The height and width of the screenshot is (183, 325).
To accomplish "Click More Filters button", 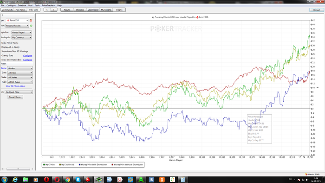I will click(x=15, y=97).
